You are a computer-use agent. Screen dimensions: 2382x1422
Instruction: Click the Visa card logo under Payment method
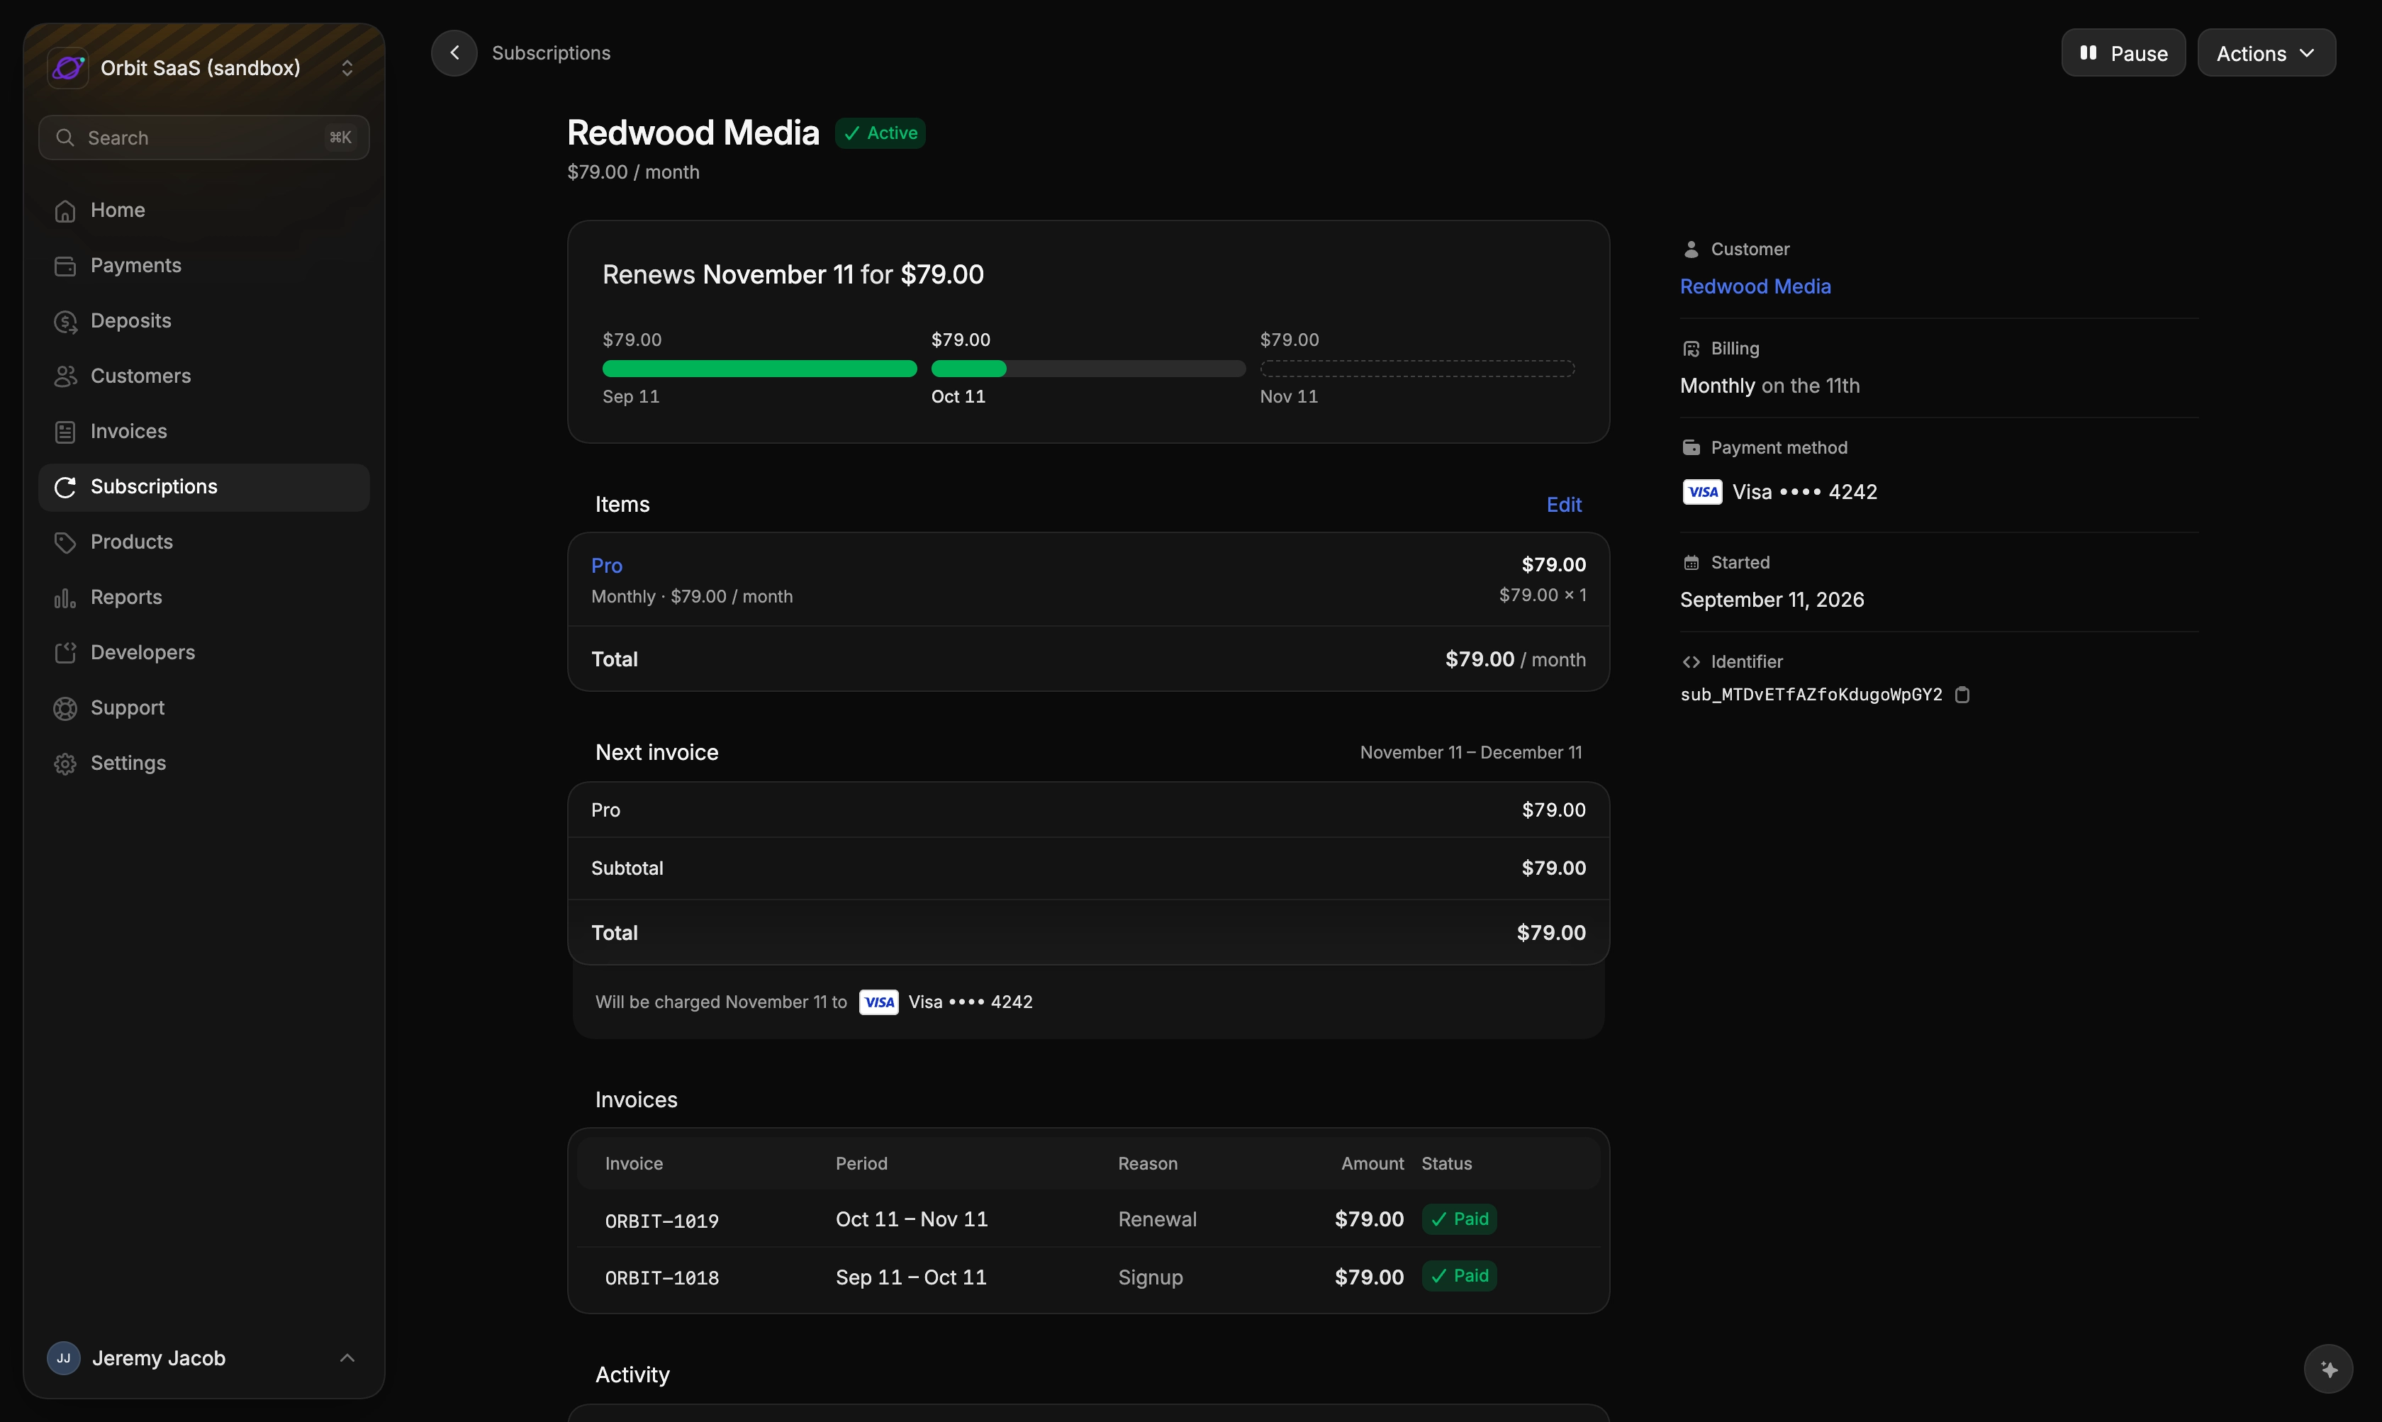pyautogui.click(x=1703, y=493)
